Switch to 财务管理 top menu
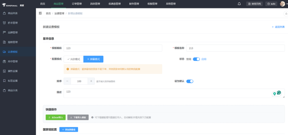Screen dimensions: 288x135 point(134,4)
